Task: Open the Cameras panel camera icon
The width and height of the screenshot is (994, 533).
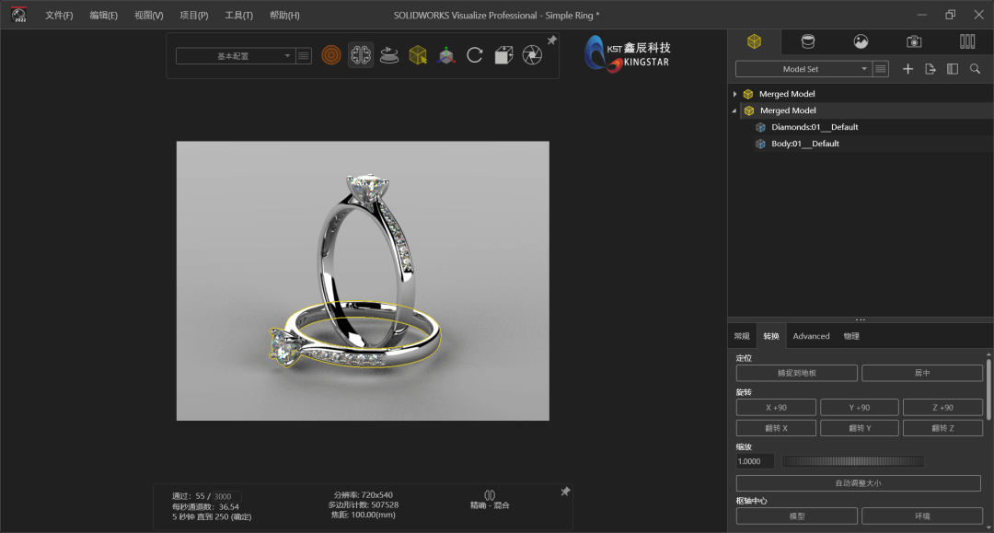Action: click(x=913, y=41)
